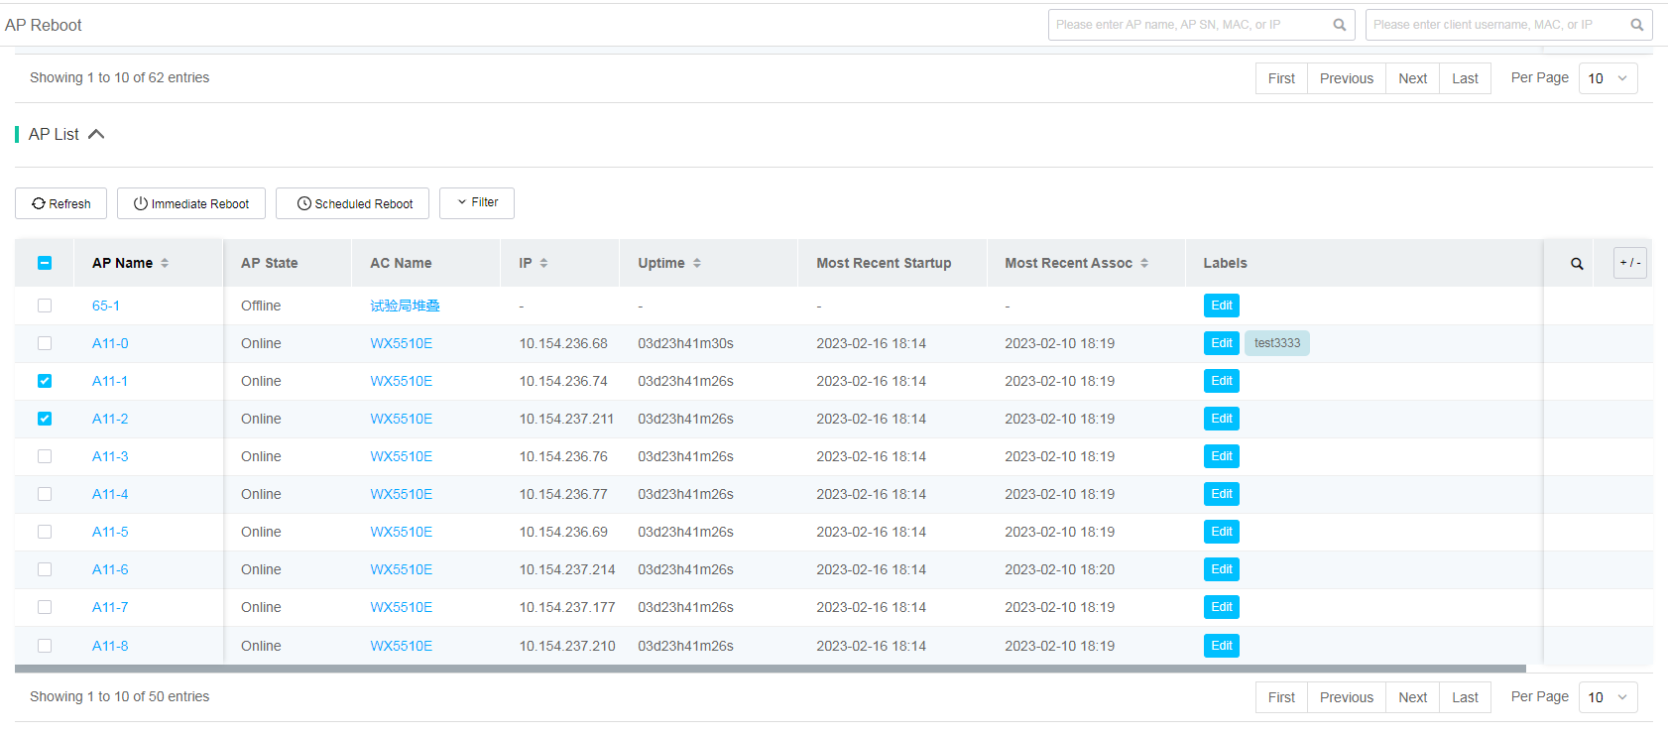Click the AP search magnifier icon
Screen dimensions: 1668x736
click(1339, 25)
